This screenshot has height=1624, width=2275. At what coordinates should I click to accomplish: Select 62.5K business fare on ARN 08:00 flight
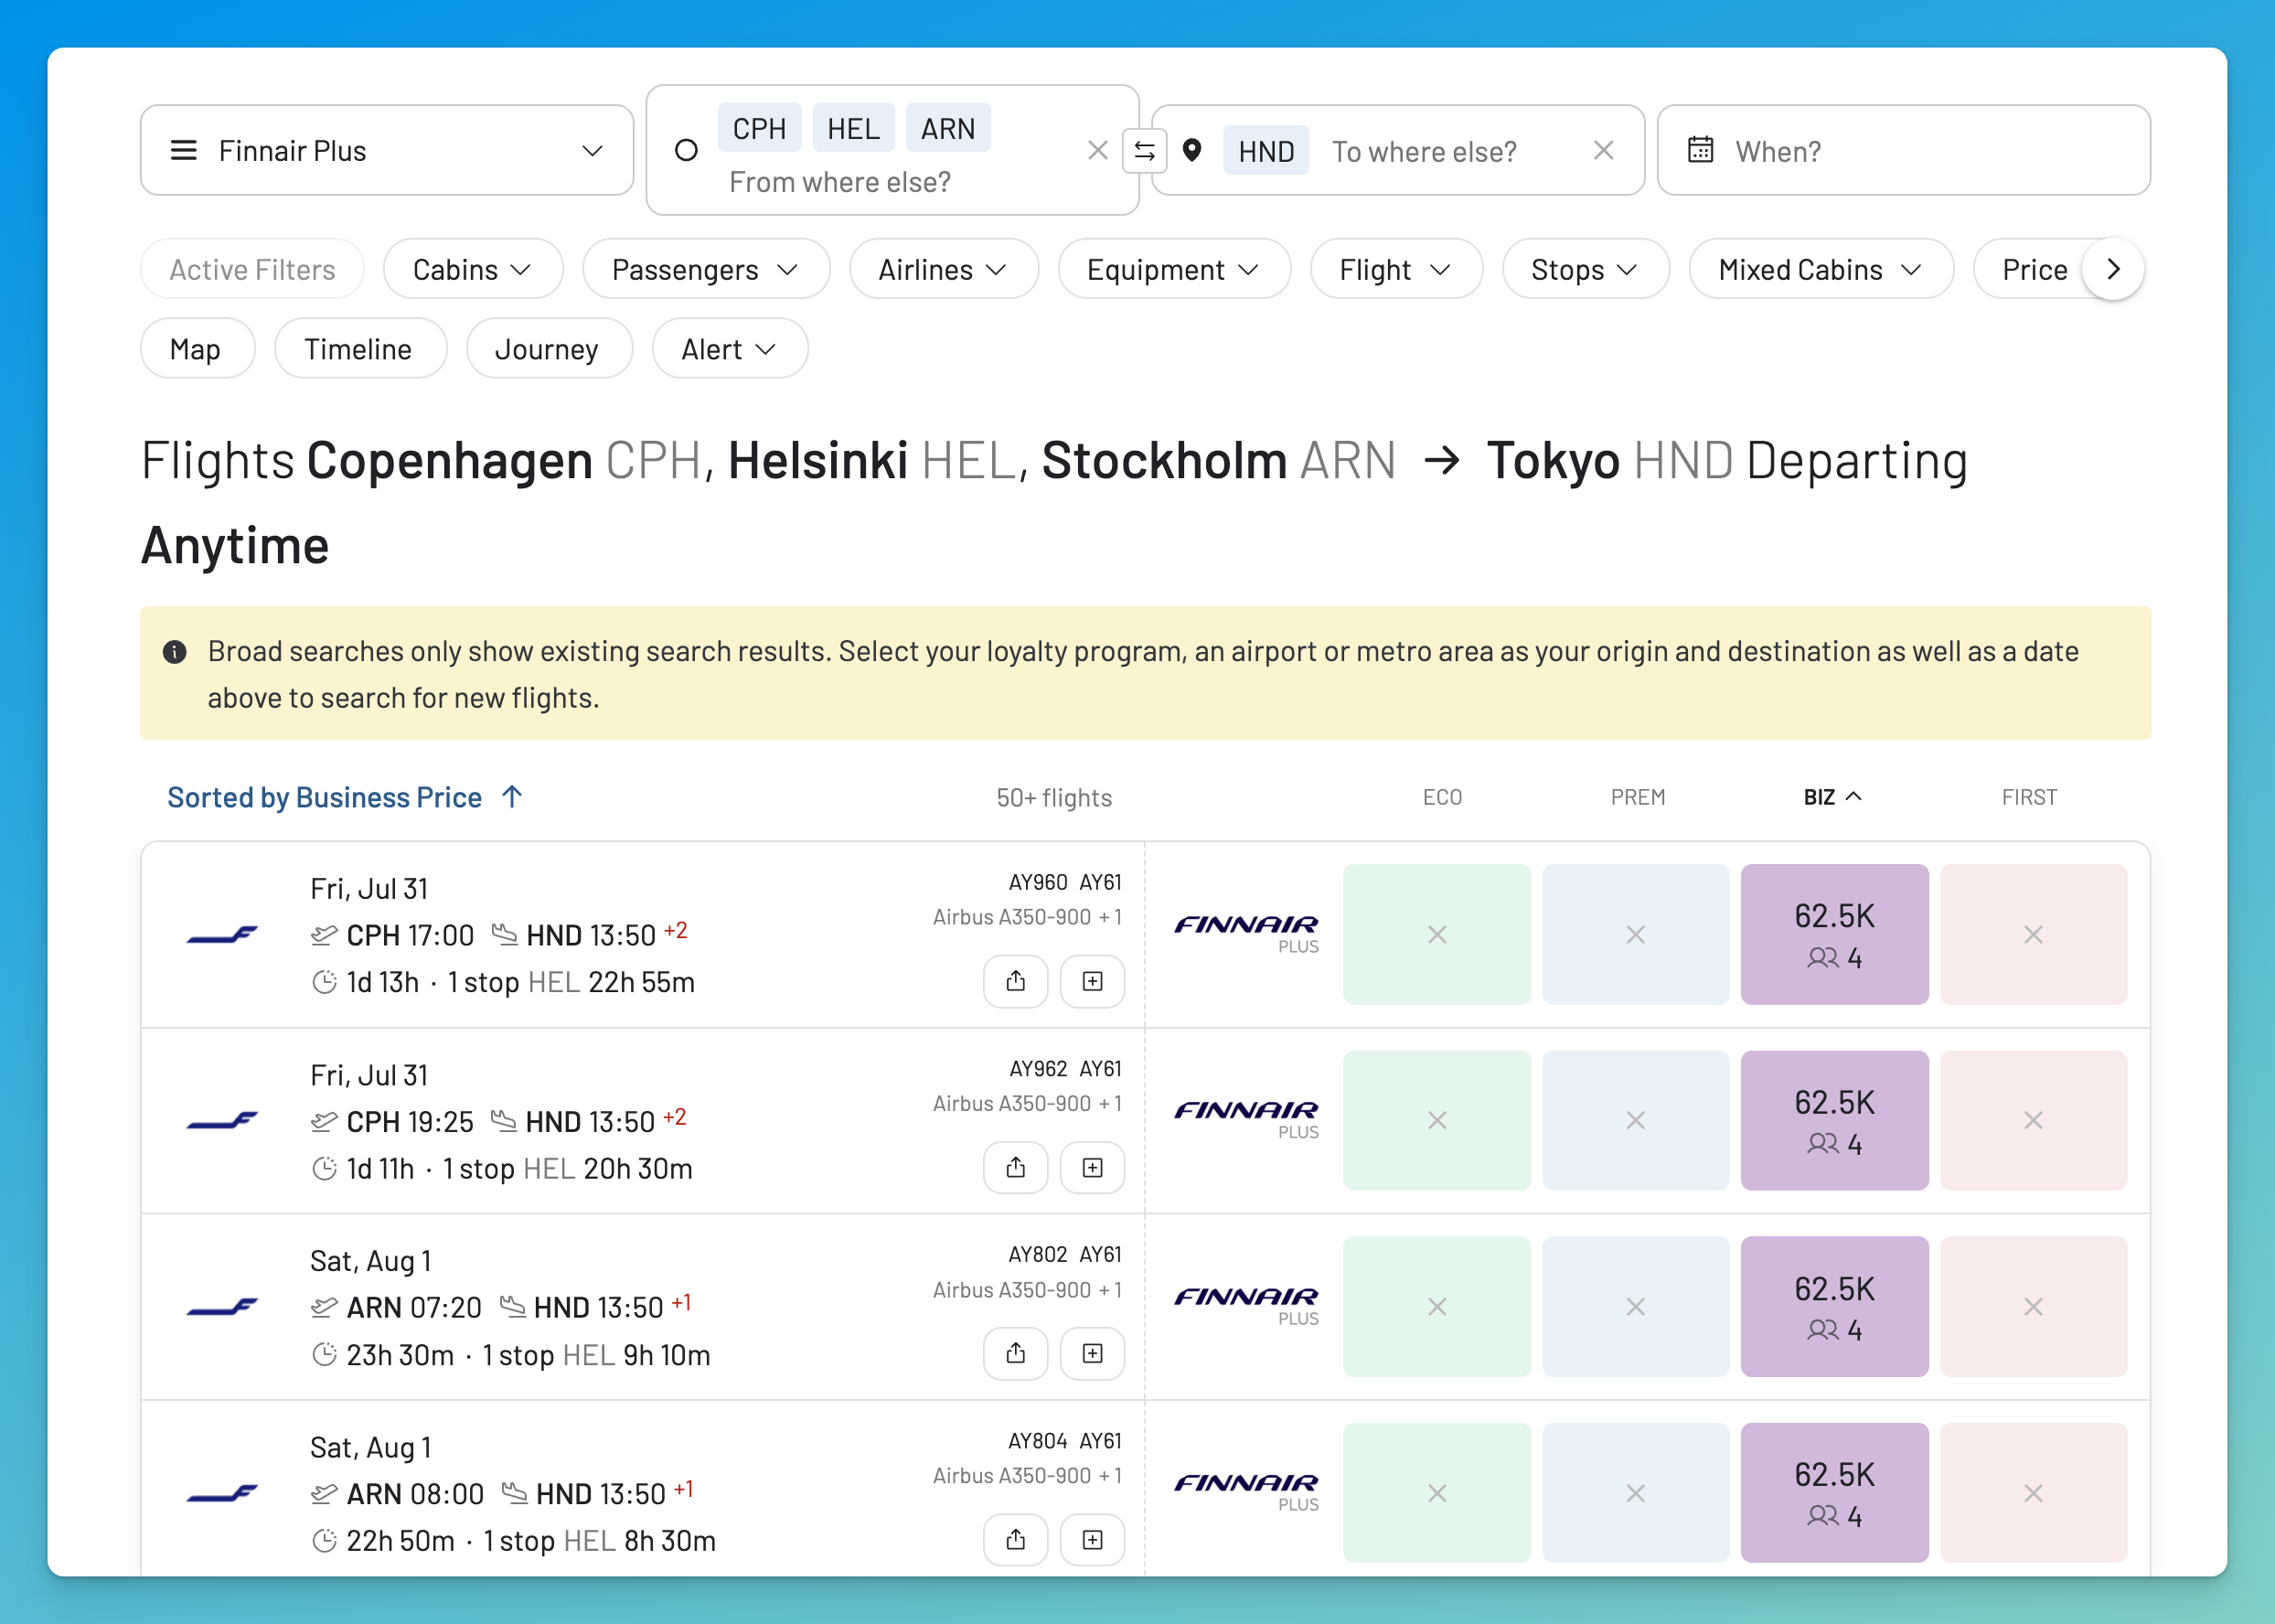coord(1834,1492)
